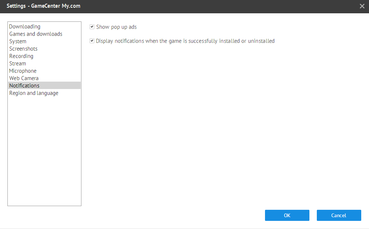Click empty area below Region and language
This screenshot has height=229, width=369.
tap(44, 150)
